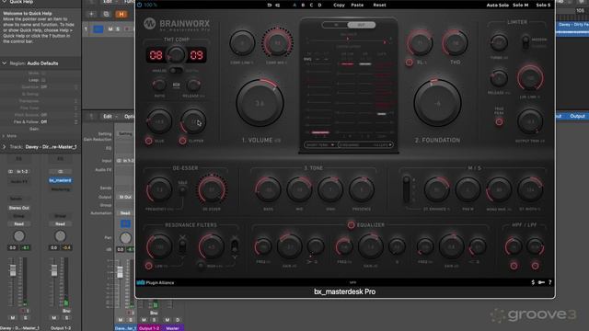Click the XL saturation knob
The height and width of the screenshot is (331, 589).
point(420,43)
